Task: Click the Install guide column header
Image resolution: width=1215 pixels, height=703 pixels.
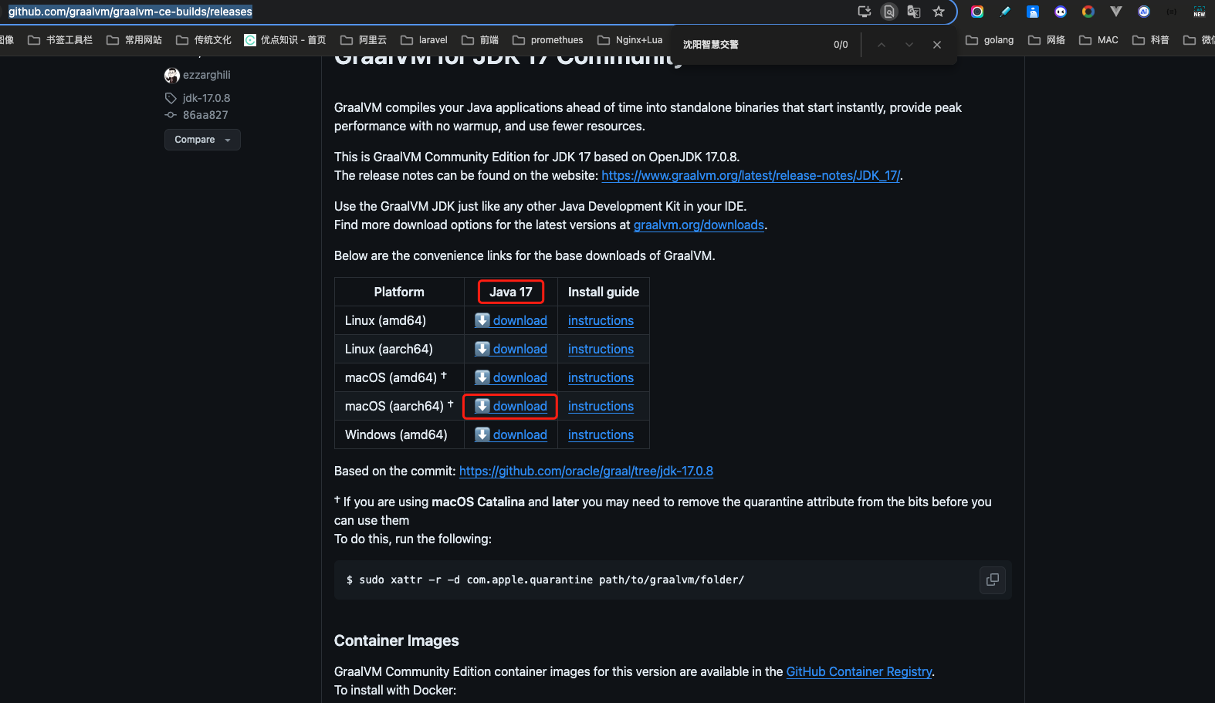Action: [604, 292]
